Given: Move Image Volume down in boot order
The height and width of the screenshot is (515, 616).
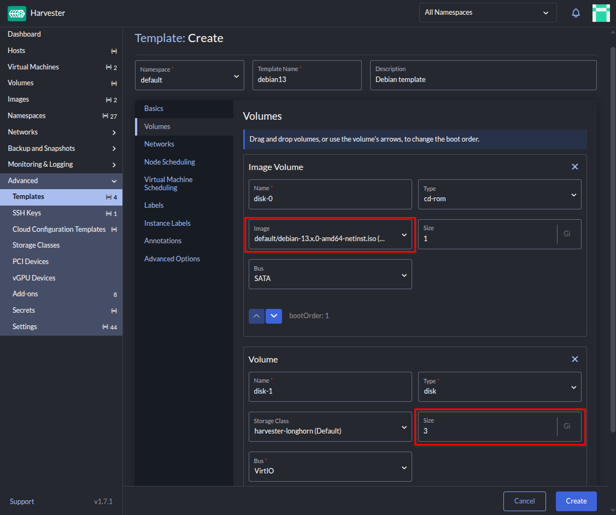Looking at the screenshot, I should 274,316.
